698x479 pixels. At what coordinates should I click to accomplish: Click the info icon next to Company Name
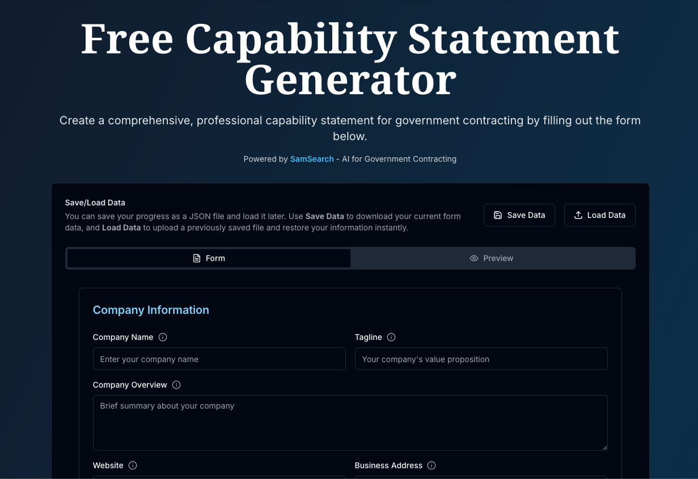coord(163,337)
